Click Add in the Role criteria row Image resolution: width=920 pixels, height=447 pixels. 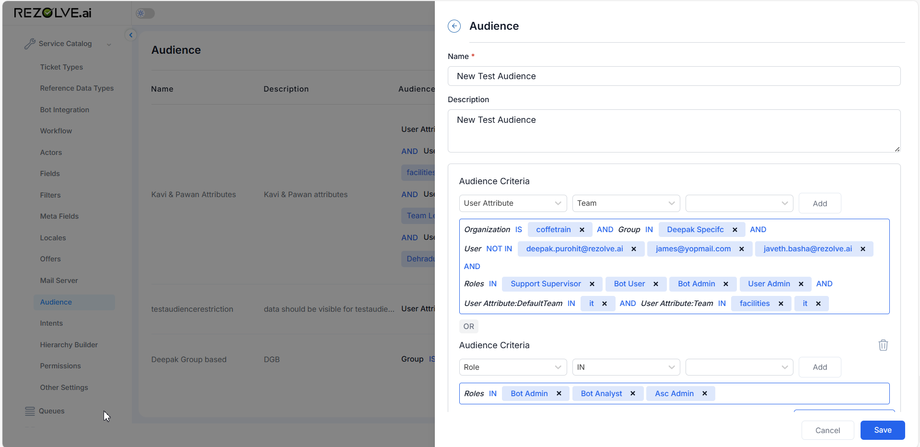tap(820, 367)
